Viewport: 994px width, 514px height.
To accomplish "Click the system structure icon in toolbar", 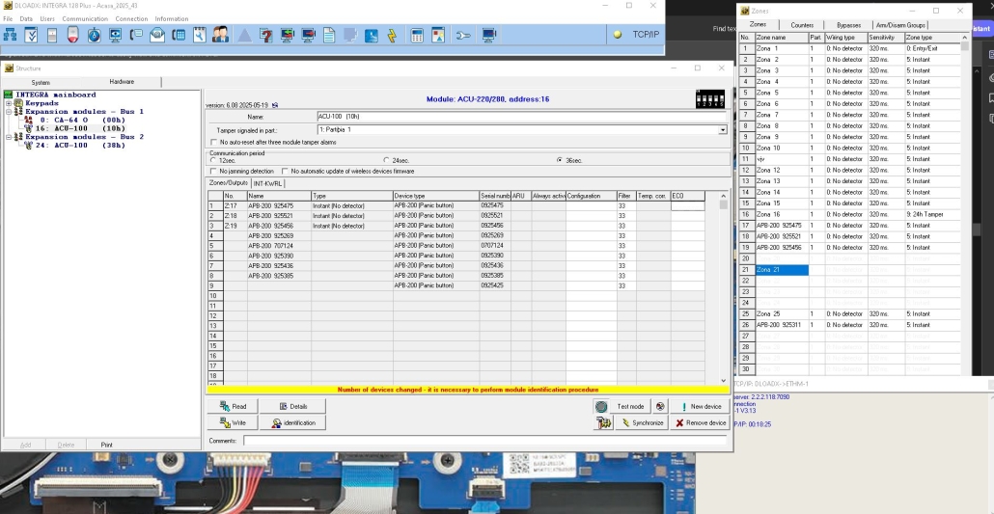I will tap(10, 36).
